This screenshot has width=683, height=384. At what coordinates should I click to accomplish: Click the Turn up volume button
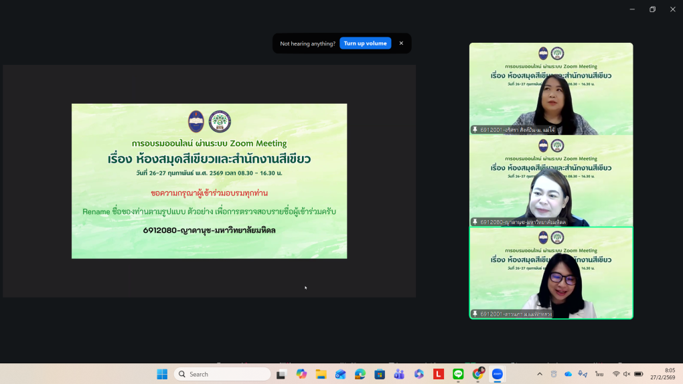tap(365, 43)
